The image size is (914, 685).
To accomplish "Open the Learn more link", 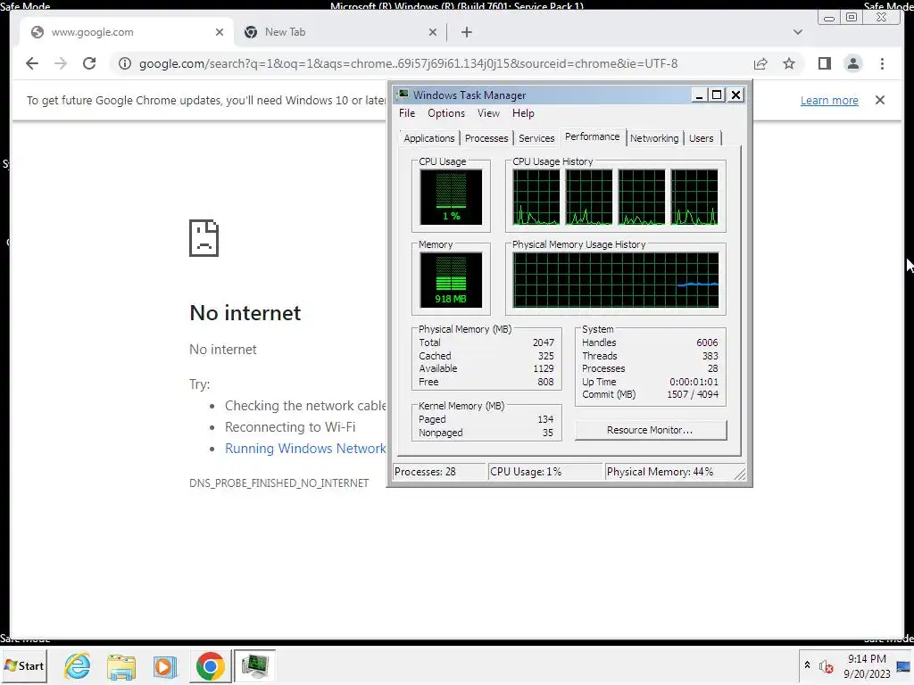I will (x=829, y=100).
